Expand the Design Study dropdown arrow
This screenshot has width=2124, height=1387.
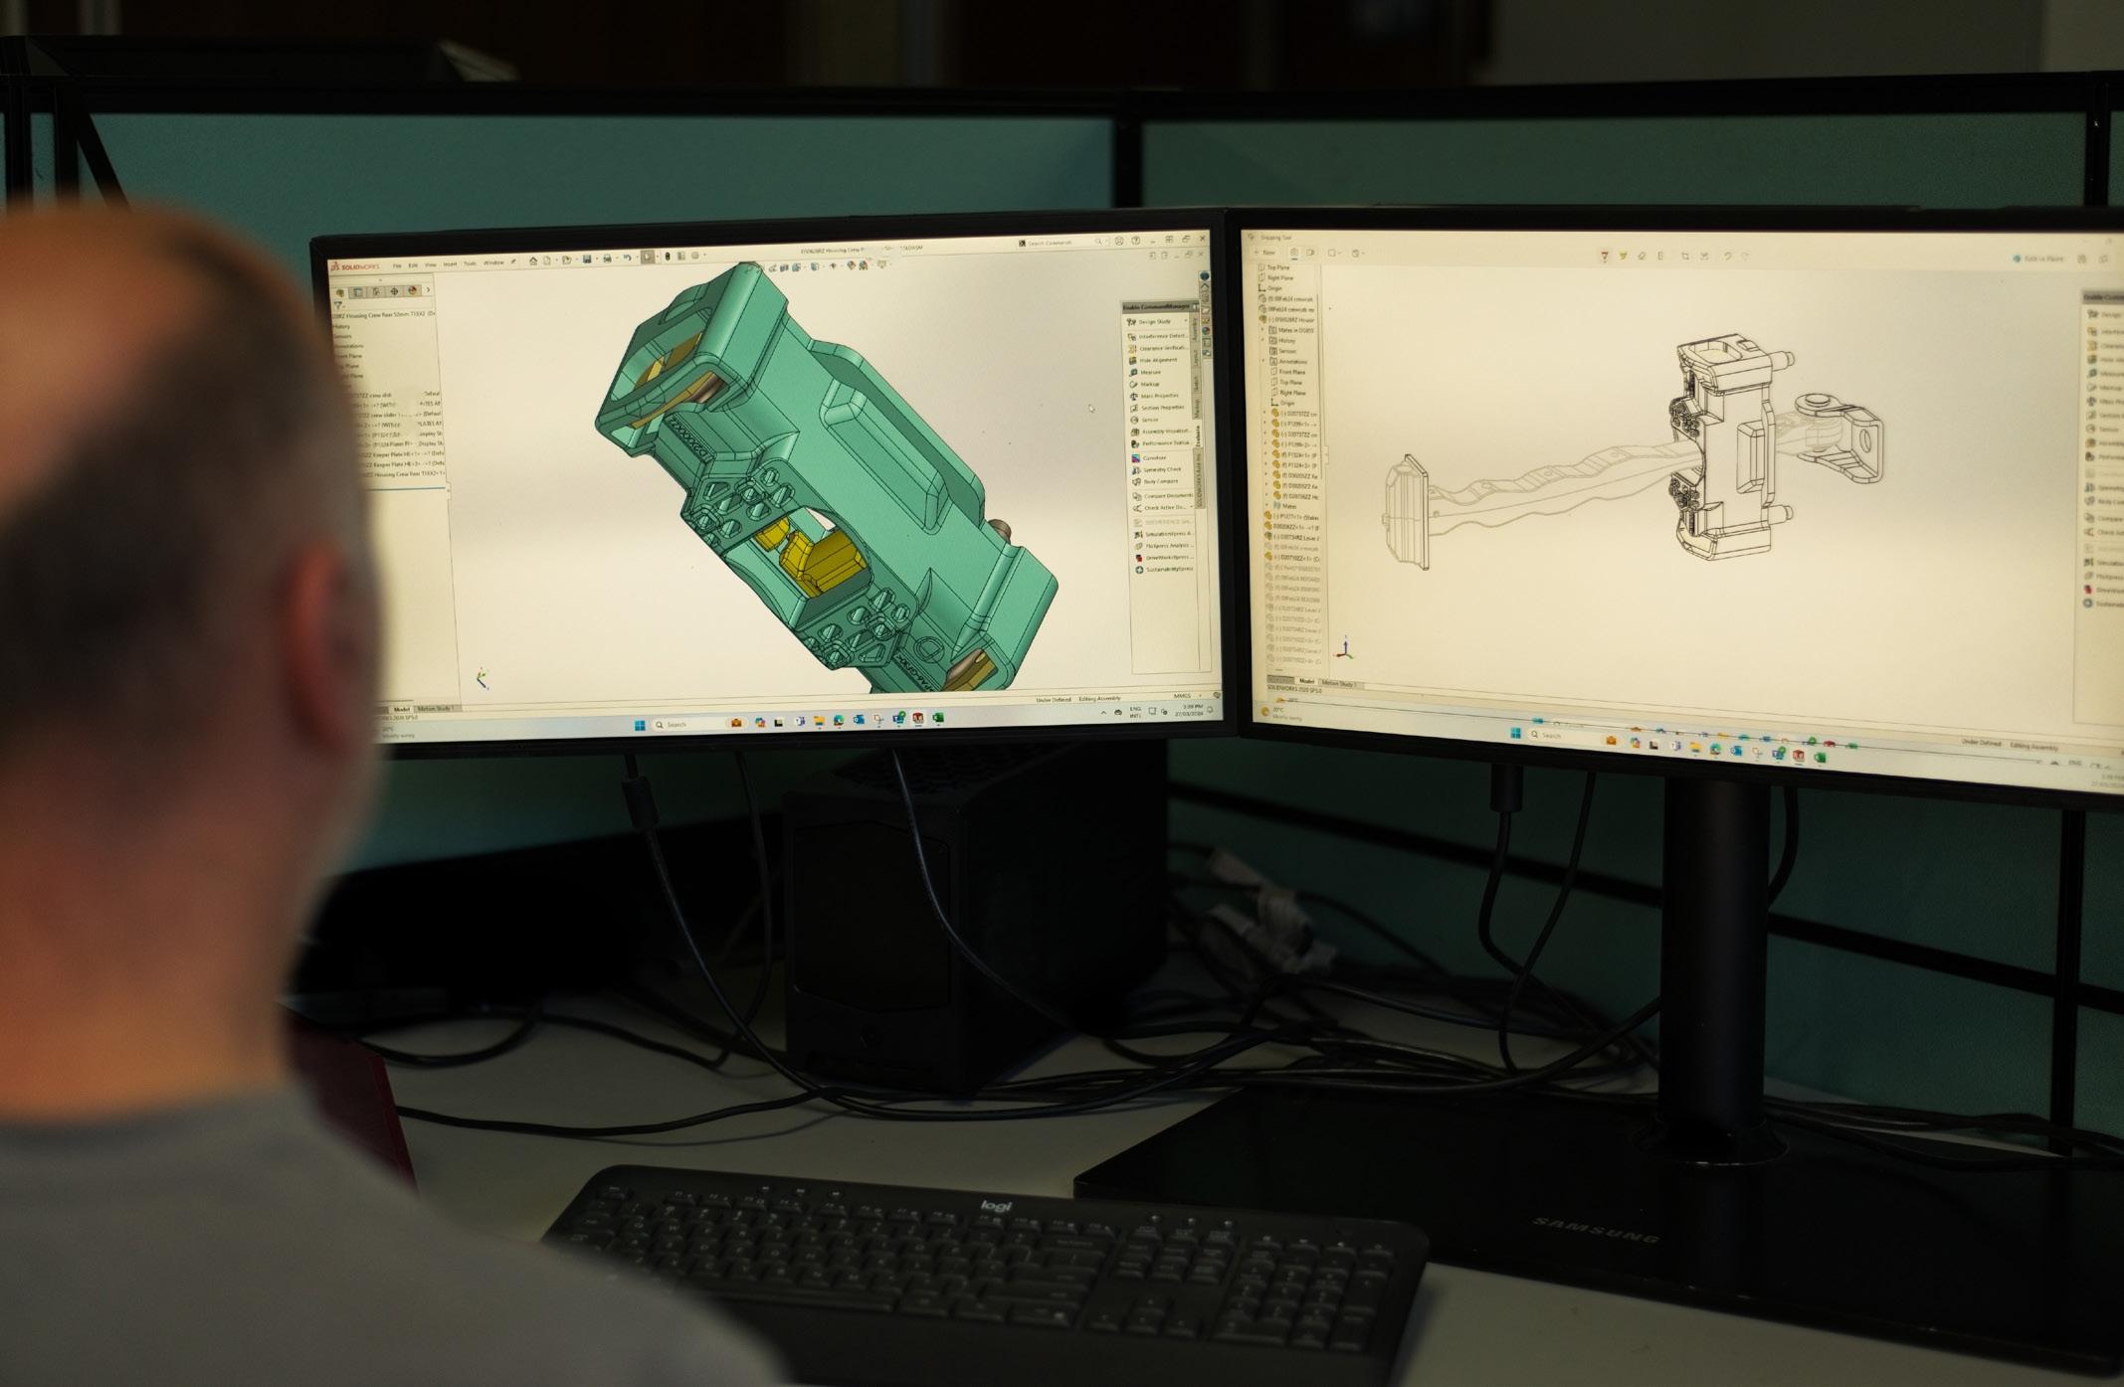(1185, 322)
